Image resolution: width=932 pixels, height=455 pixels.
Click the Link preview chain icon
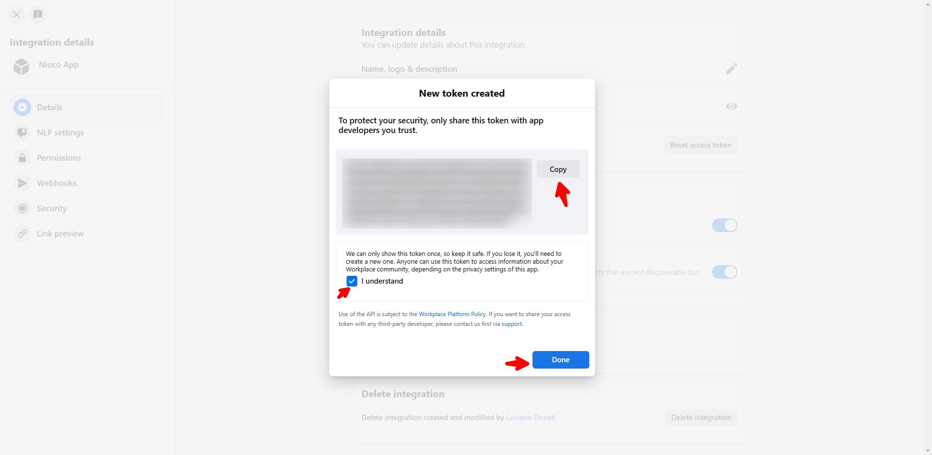(22, 234)
